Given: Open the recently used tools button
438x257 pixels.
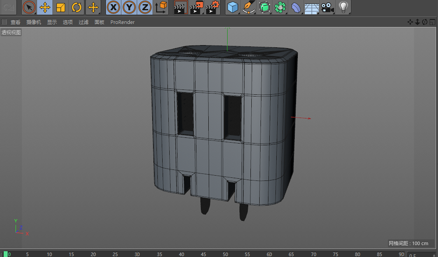Looking at the screenshot, I should click(93, 7).
